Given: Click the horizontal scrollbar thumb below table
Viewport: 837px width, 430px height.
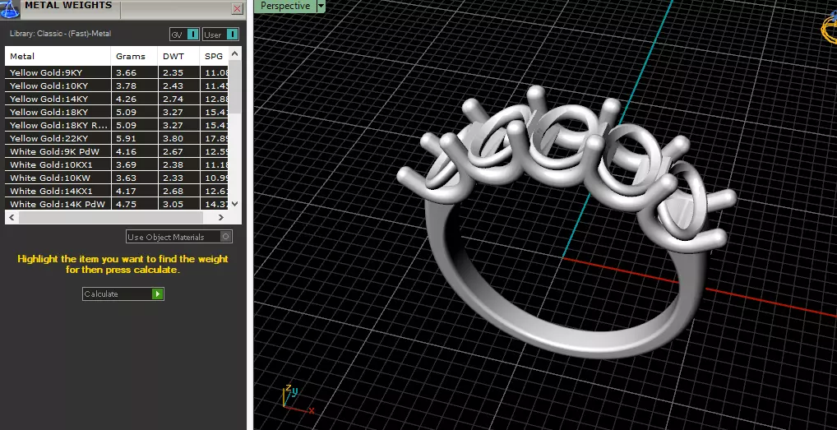Looking at the screenshot, I should click(111, 217).
